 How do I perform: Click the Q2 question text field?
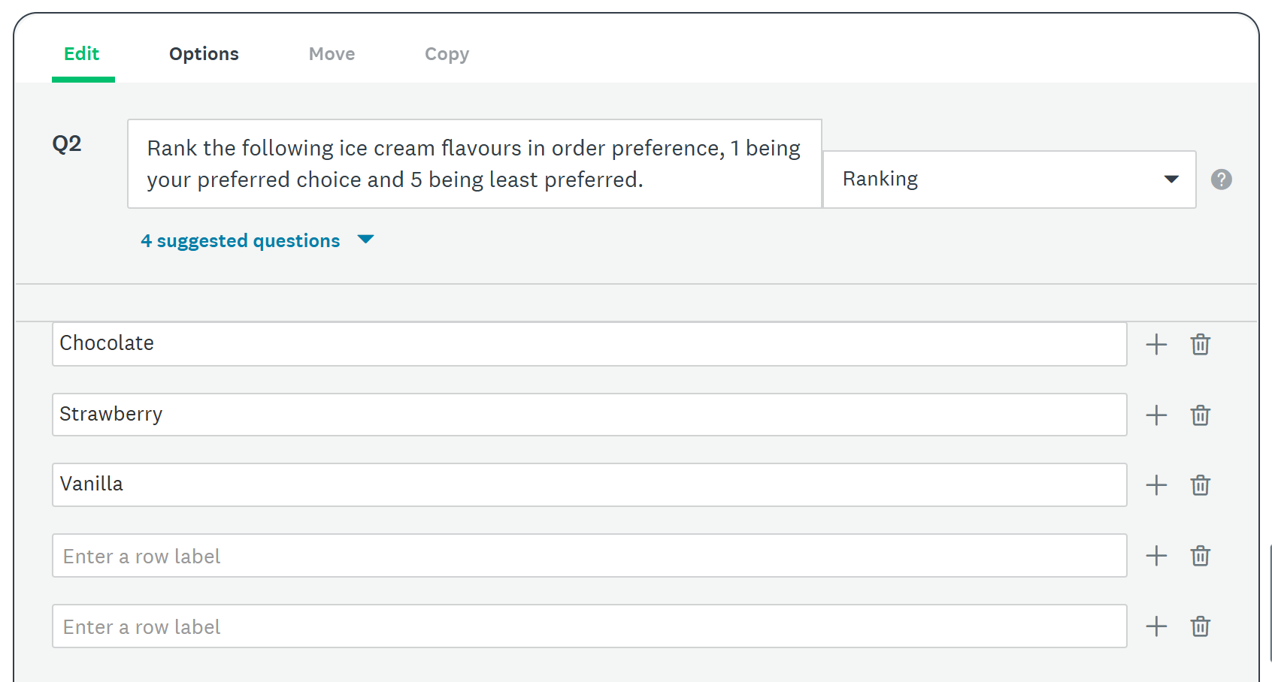pos(474,164)
